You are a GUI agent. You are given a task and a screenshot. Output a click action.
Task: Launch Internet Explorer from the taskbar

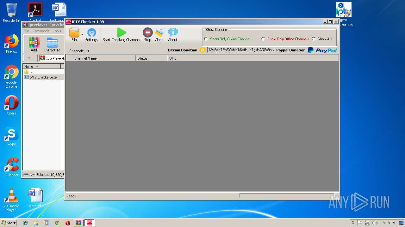coord(25,223)
